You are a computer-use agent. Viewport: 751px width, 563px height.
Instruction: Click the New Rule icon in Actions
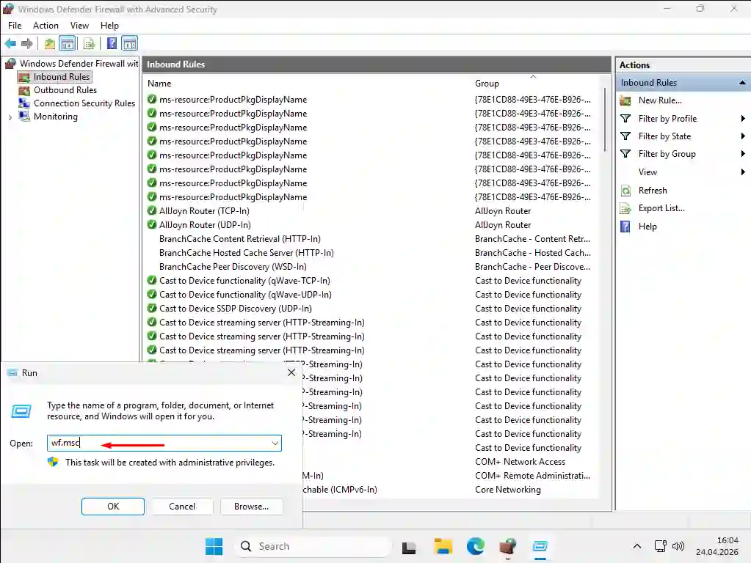625,100
